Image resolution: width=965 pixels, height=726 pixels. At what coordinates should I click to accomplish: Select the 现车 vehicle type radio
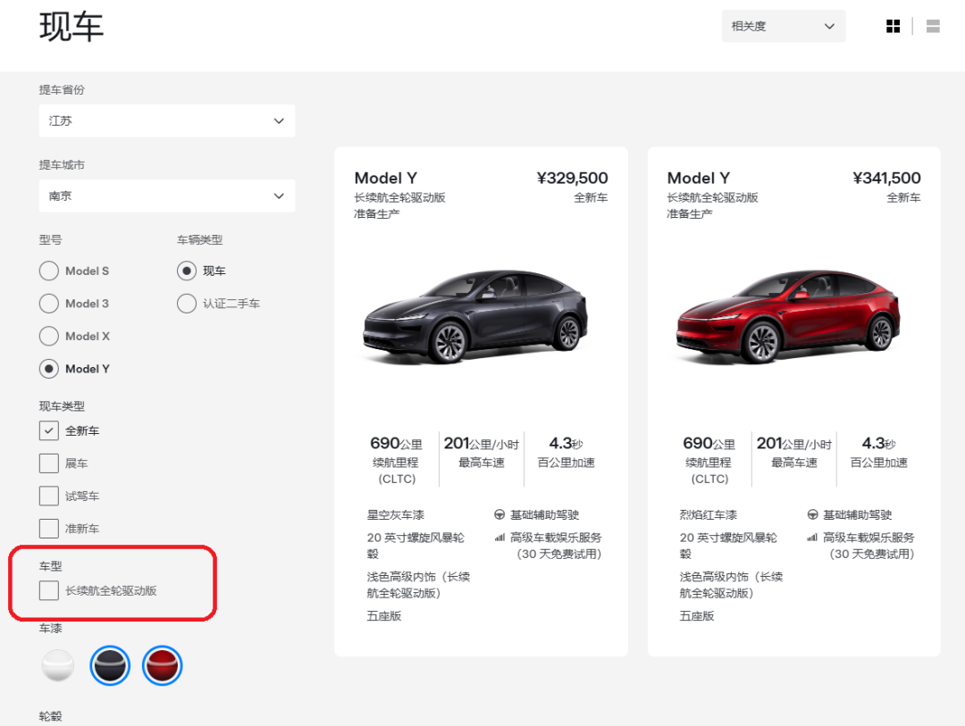tap(187, 271)
